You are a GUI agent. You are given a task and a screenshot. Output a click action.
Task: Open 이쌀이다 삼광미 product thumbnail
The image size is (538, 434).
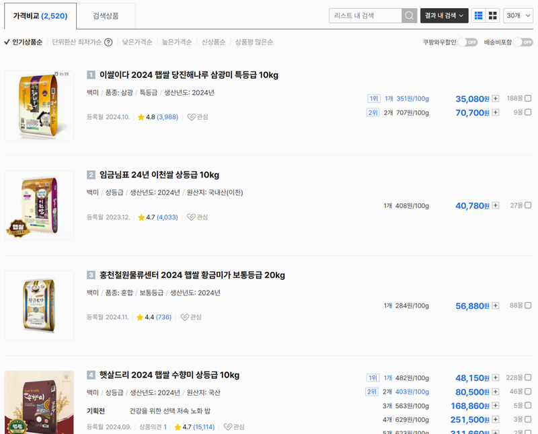coord(39,106)
